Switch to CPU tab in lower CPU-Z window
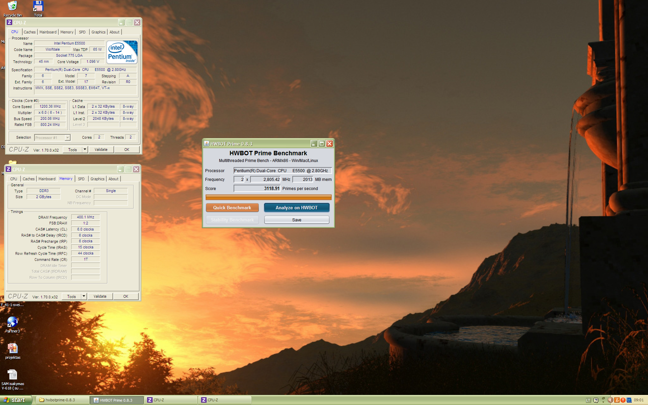The width and height of the screenshot is (648, 405). (x=13, y=179)
